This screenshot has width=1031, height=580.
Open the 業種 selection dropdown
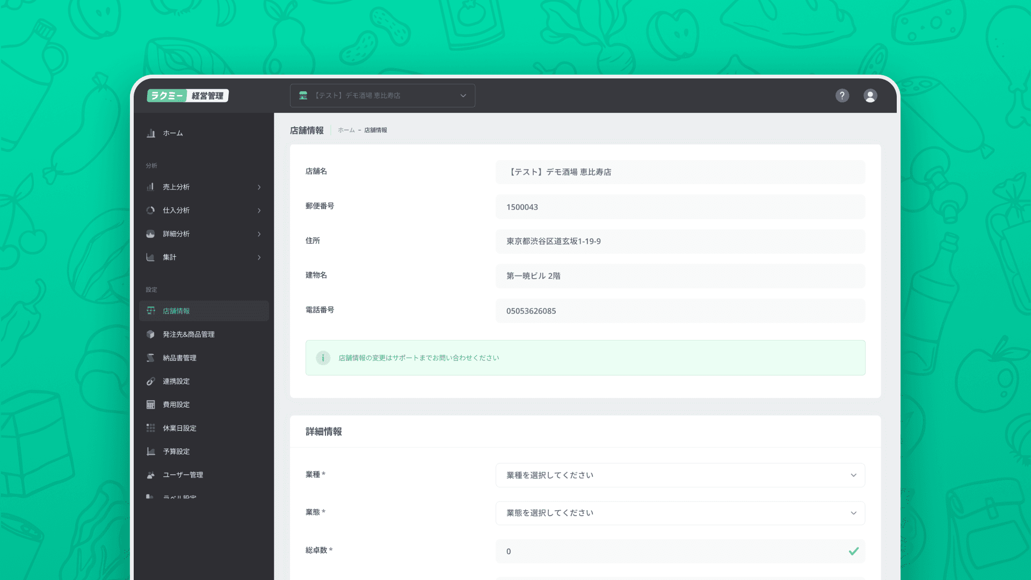point(680,475)
